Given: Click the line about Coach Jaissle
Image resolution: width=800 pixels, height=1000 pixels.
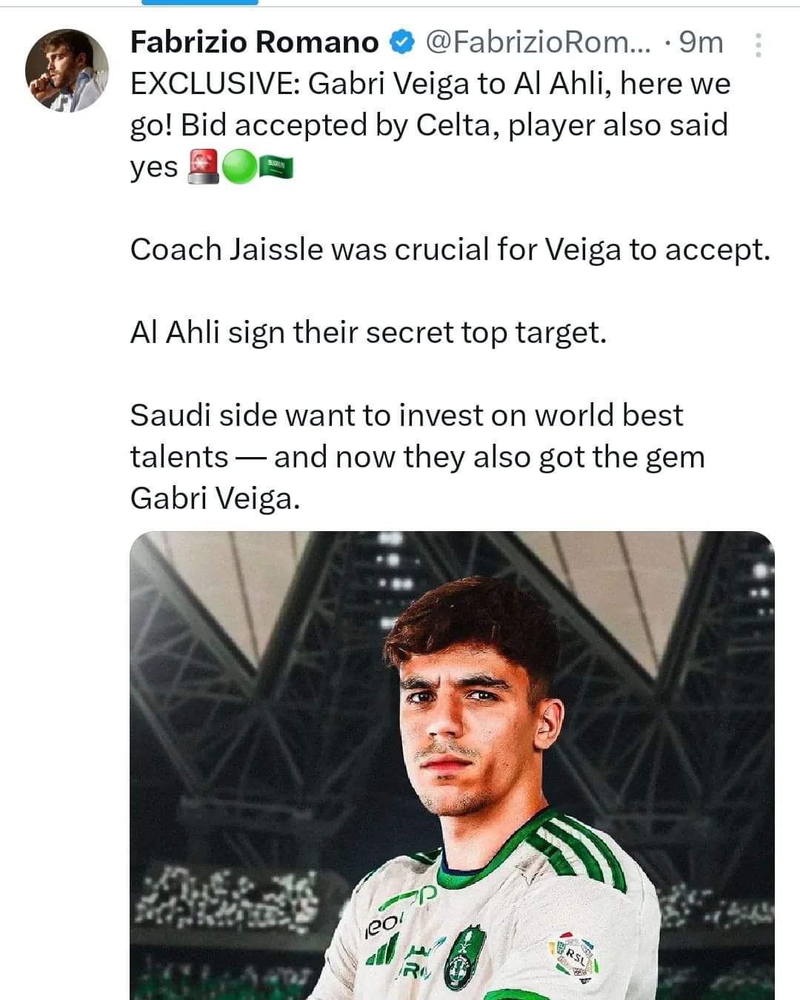Looking at the screenshot, I should [x=450, y=250].
